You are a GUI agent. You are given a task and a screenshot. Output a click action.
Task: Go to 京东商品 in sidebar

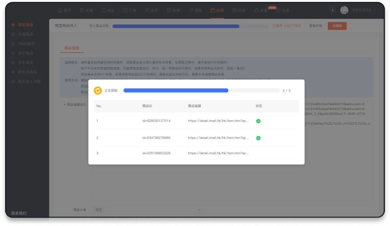click(x=25, y=62)
